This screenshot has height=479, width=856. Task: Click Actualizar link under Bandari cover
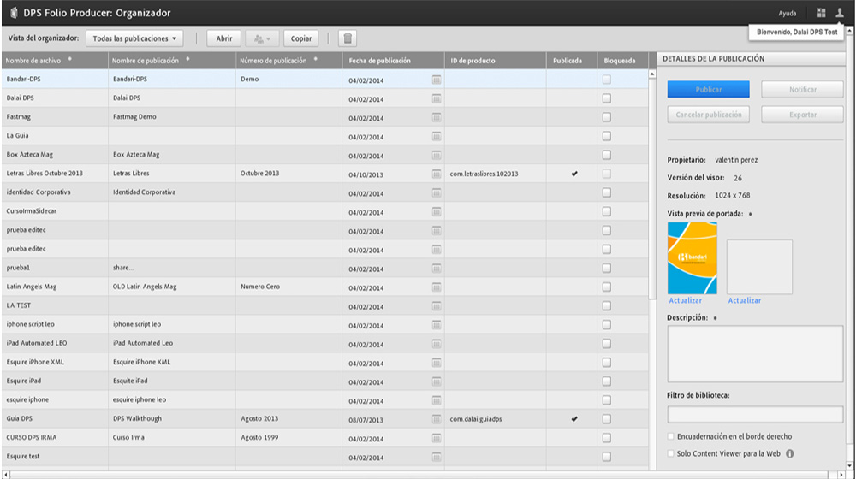click(685, 301)
